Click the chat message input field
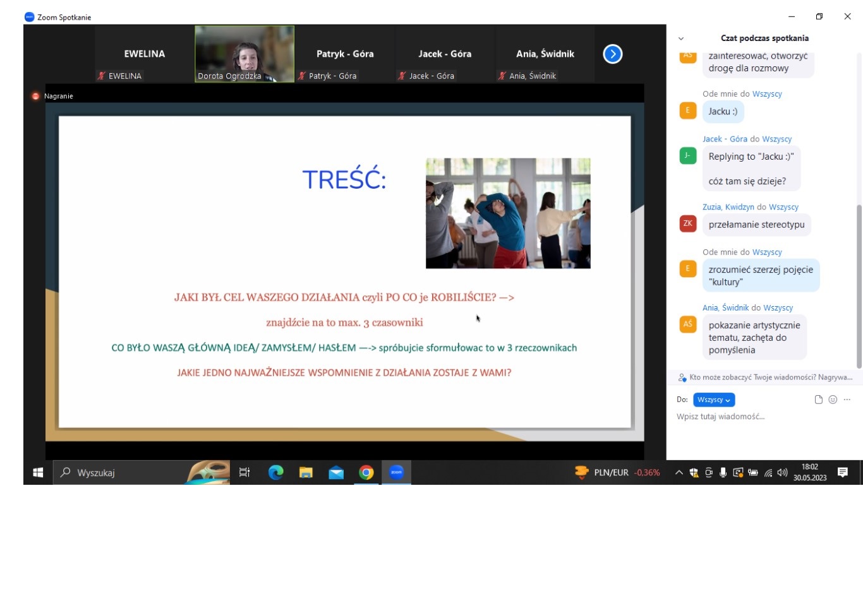This screenshot has height=606, width=863. point(758,417)
